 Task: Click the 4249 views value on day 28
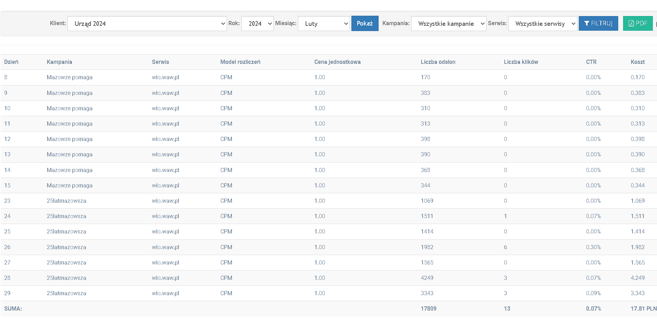point(427,278)
